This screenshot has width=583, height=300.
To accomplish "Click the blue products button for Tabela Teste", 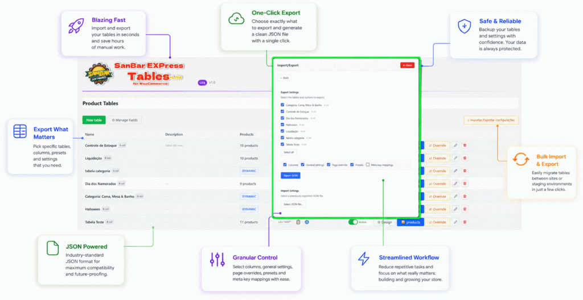I will click(x=410, y=222).
